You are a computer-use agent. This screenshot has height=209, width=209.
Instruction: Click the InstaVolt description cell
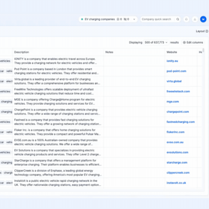(x=58, y=183)
